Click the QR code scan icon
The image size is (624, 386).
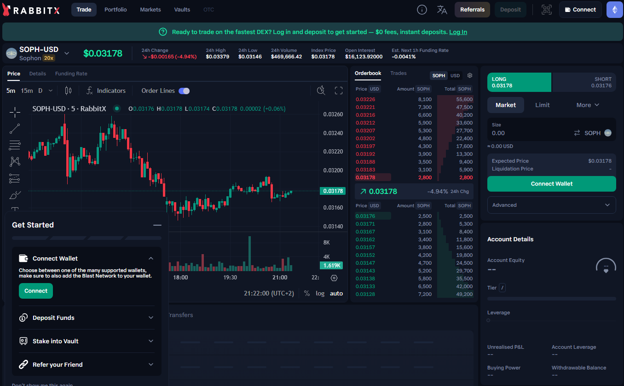coord(546,10)
